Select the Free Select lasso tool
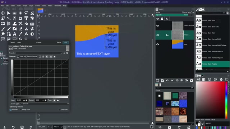This screenshot has height=129, width=230. pyautogui.click(x=26, y=13)
